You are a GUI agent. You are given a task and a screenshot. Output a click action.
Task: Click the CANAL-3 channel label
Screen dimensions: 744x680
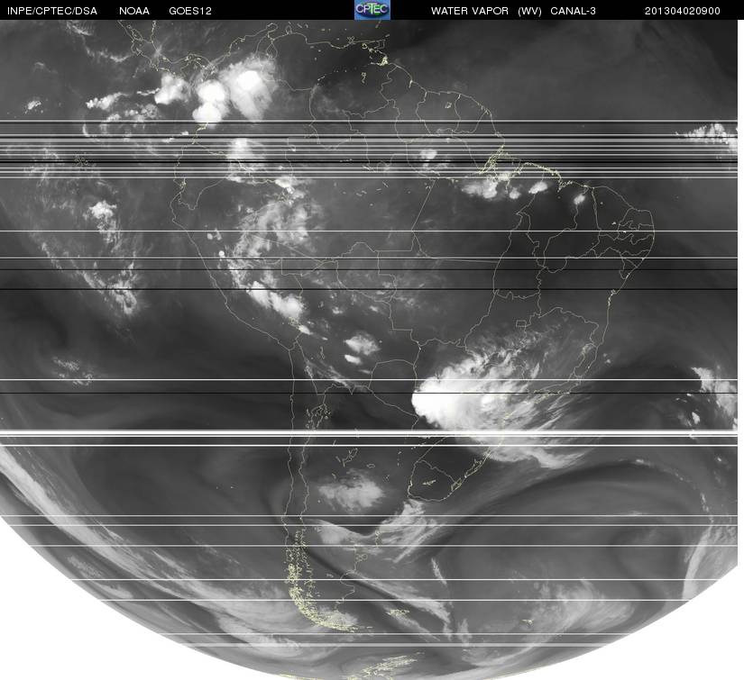[574, 11]
